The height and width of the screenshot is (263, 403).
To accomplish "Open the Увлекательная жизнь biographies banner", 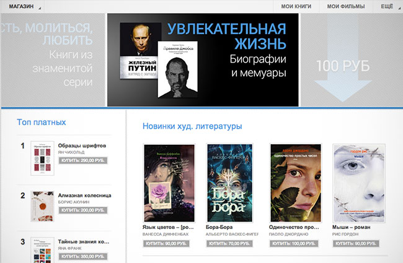I will (203, 60).
